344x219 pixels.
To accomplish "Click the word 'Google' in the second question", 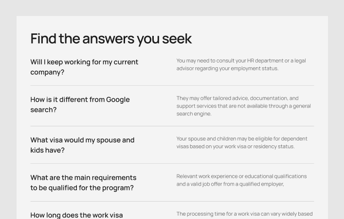I will tap(118, 99).
